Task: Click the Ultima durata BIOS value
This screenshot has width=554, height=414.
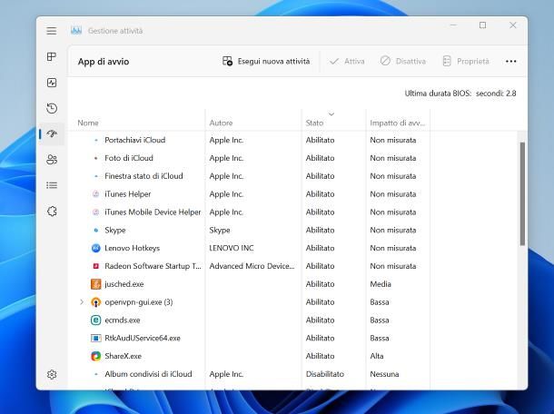Action: (496, 94)
